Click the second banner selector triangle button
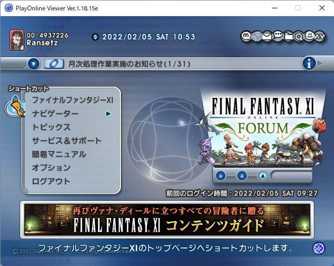Viewport: 334px width, 266px height. point(242,176)
